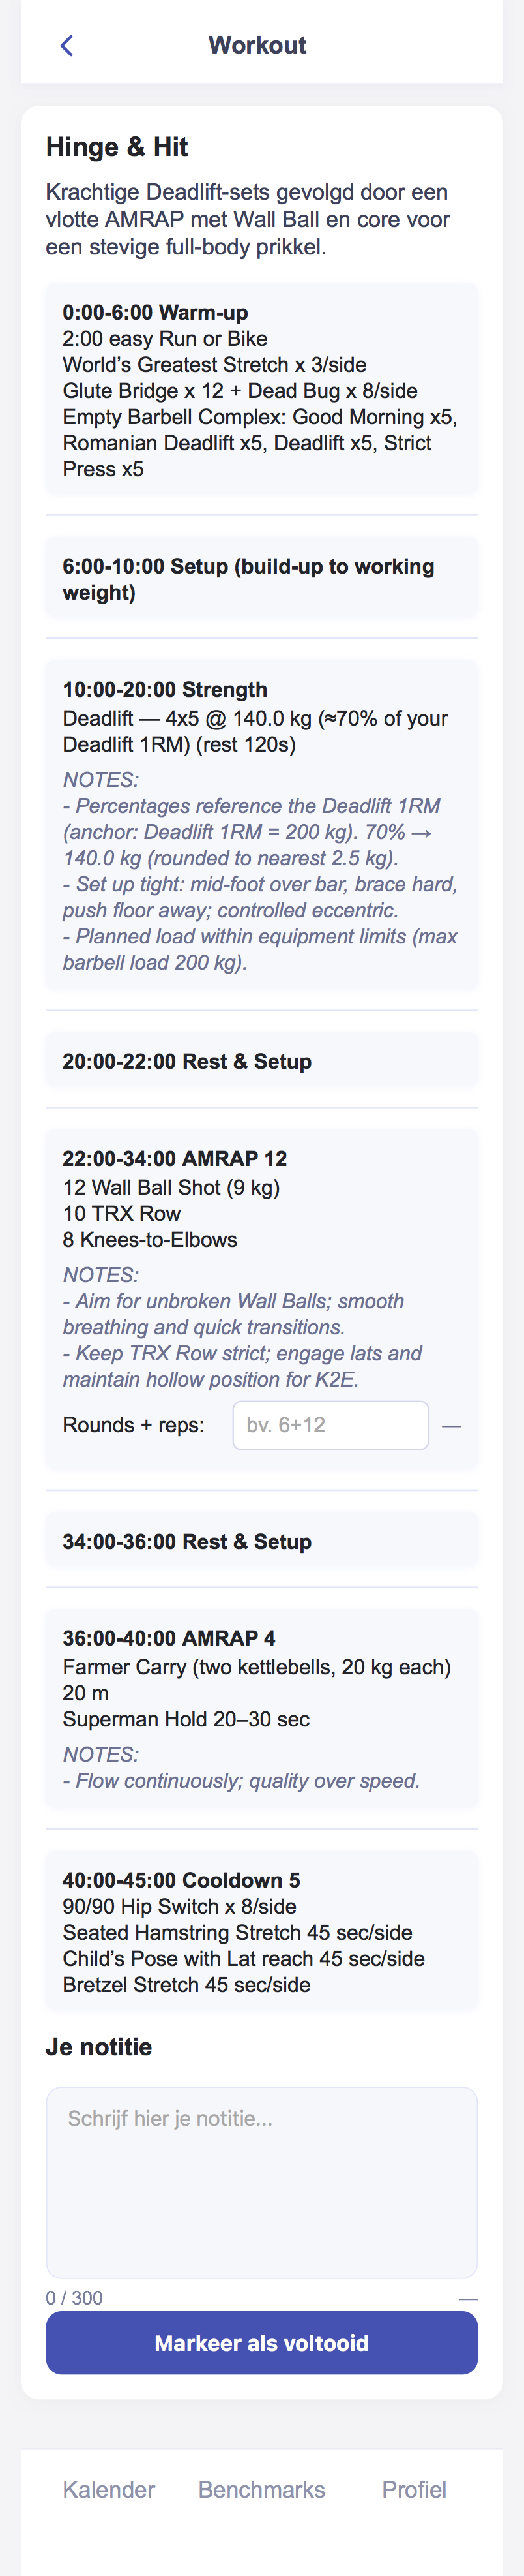Click the dash icon below the note field
Viewport: 524px width, 2576px height.
(x=468, y=2298)
